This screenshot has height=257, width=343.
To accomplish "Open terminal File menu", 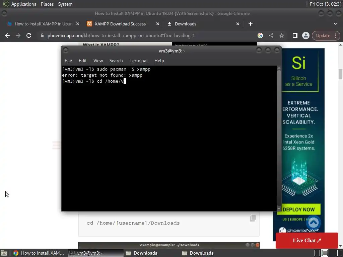I will pyautogui.click(x=68, y=61).
